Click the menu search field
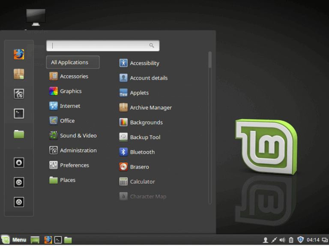 (103, 45)
